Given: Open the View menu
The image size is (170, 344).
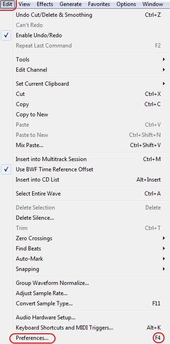Looking at the screenshot, I should pyautogui.click(x=24, y=4).
